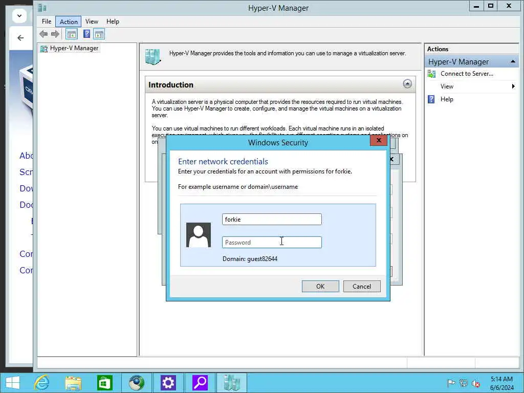Click OK in Windows Security dialog
The height and width of the screenshot is (393, 524).
click(x=320, y=287)
